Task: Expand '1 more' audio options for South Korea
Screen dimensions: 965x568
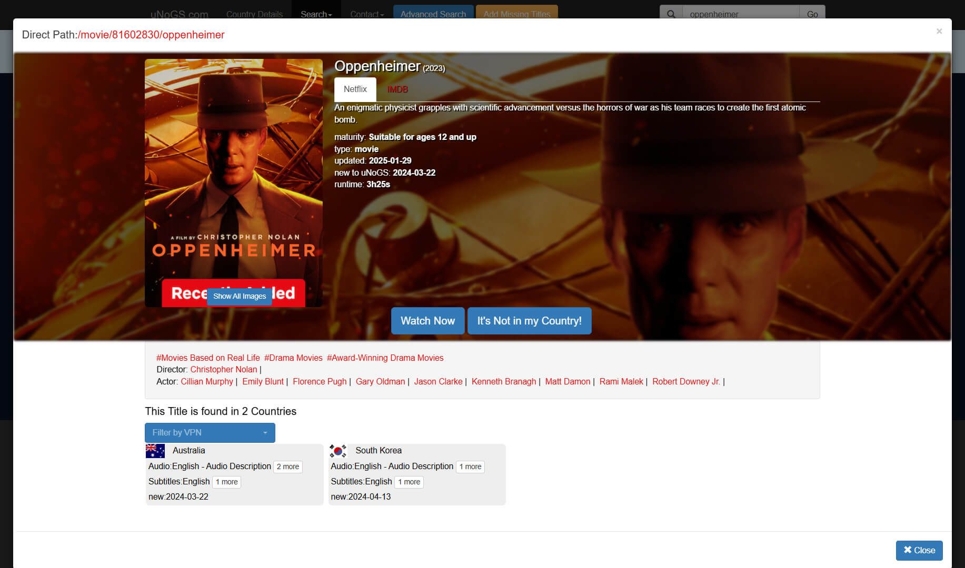Action: coord(470,466)
